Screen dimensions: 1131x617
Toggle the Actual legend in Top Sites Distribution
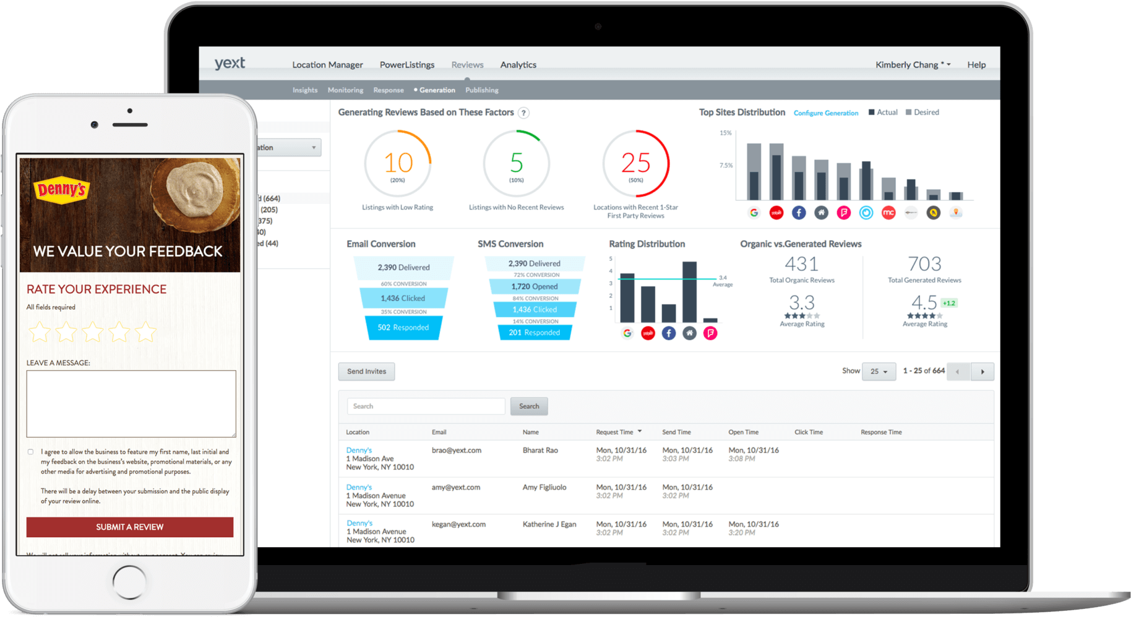[883, 113]
